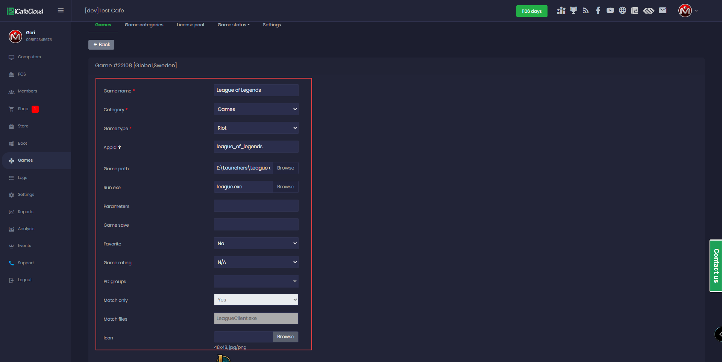Click the Game name input field
This screenshot has height=362, width=722.
256,90
